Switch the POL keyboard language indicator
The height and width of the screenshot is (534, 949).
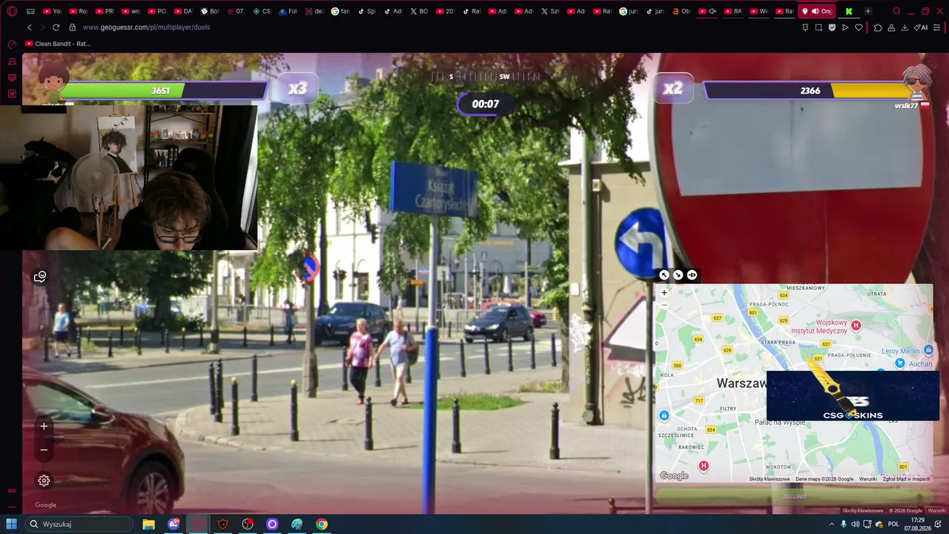pyautogui.click(x=893, y=524)
